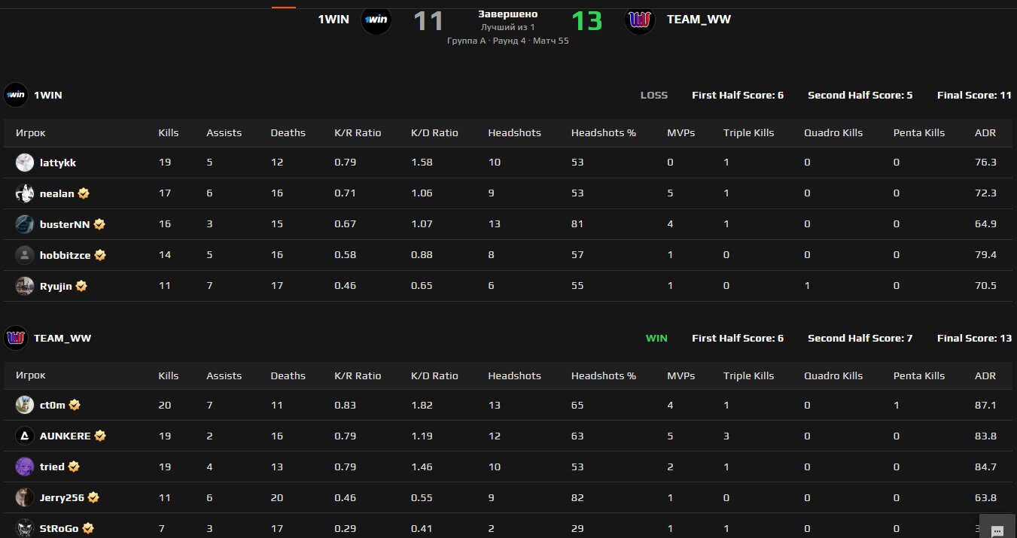The image size is (1017, 538).
Task: Open tried's player profile
Action: pyautogui.click(x=52, y=467)
